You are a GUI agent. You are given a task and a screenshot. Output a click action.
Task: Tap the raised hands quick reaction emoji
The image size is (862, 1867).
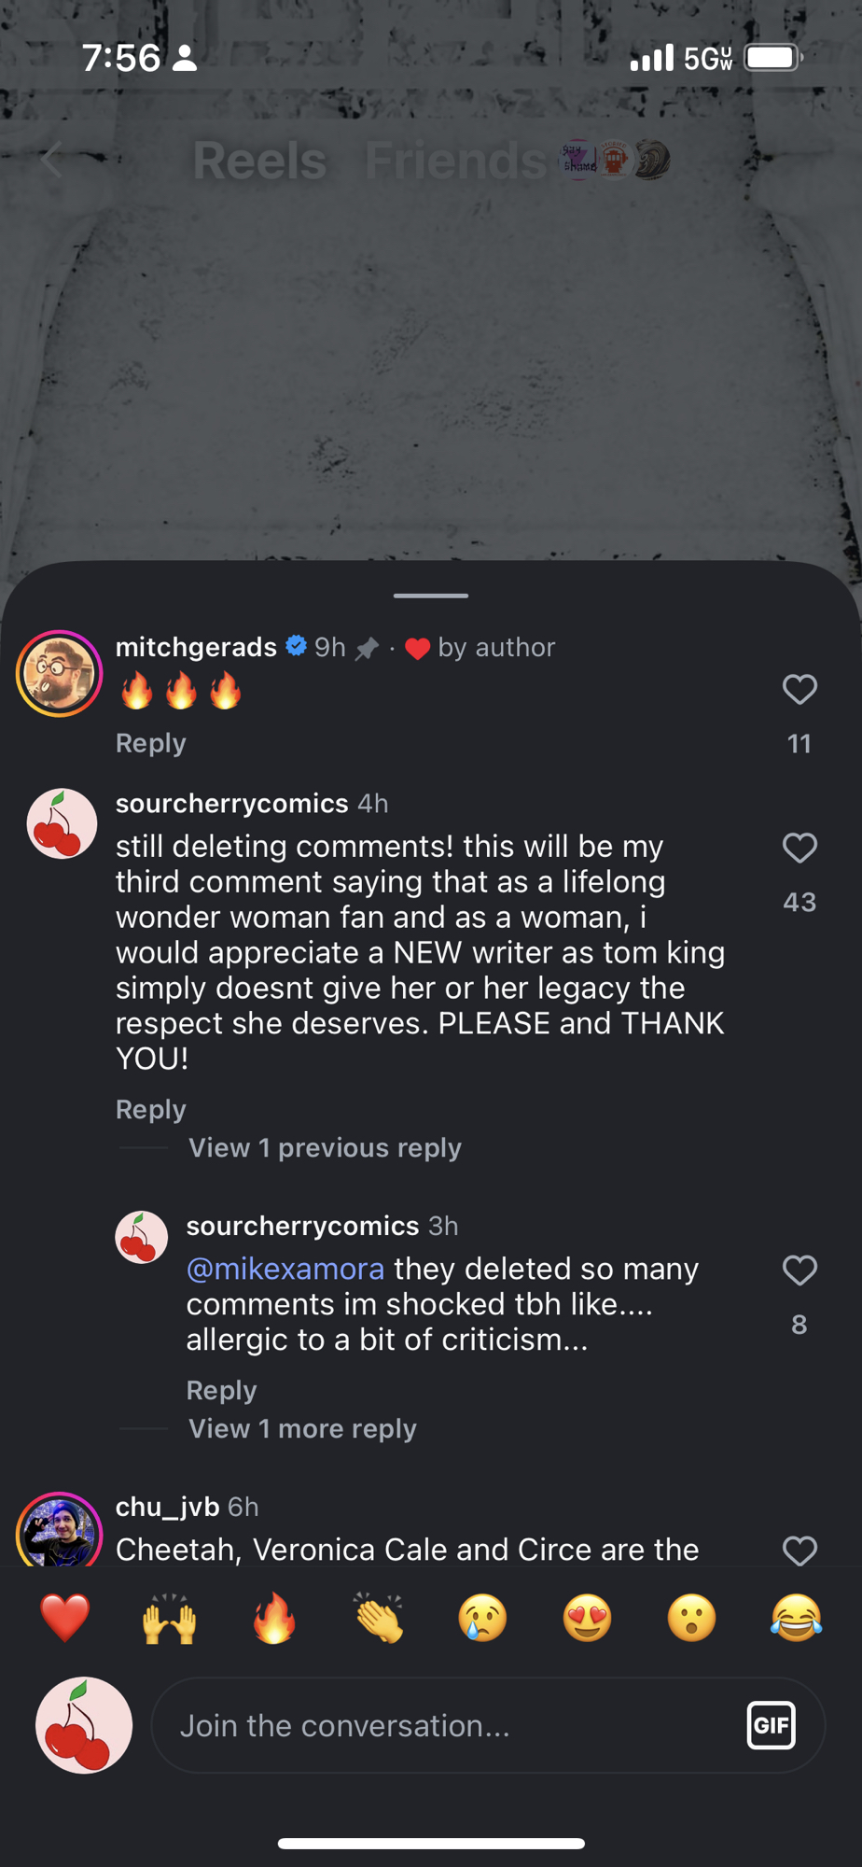tap(169, 1618)
